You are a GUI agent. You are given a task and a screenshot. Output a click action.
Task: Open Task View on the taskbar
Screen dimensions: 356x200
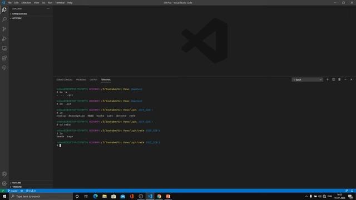pos(86,196)
